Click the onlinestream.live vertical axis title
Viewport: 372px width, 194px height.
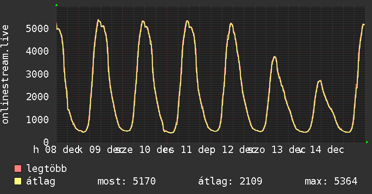point(5,74)
